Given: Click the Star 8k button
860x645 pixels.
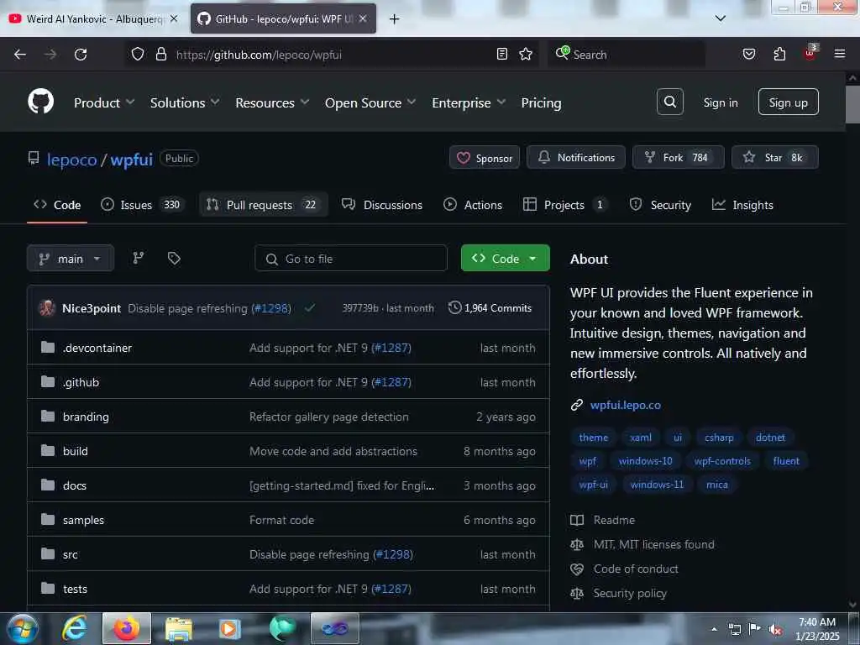Looking at the screenshot, I should pyautogui.click(x=775, y=157).
